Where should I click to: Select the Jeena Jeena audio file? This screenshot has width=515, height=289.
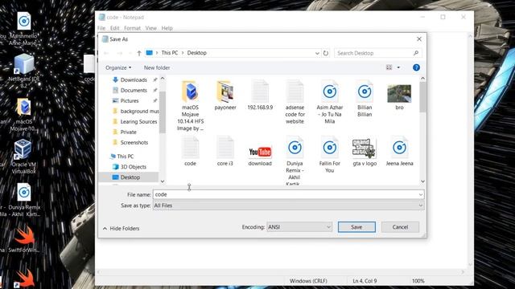click(399, 152)
